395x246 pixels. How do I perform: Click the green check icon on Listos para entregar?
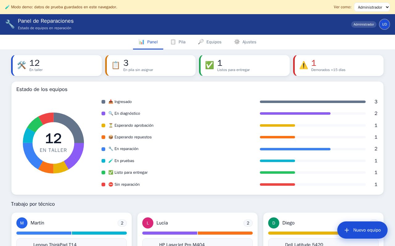pos(210,65)
